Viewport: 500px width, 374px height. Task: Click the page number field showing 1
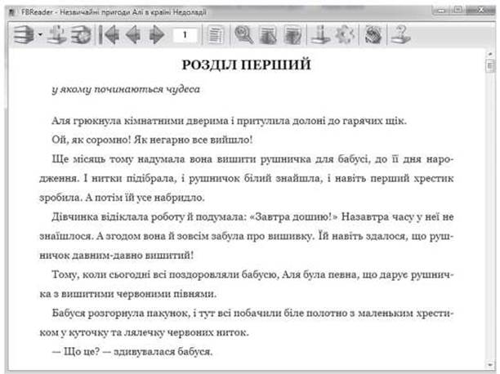pyautogui.click(x=185, y=35)
